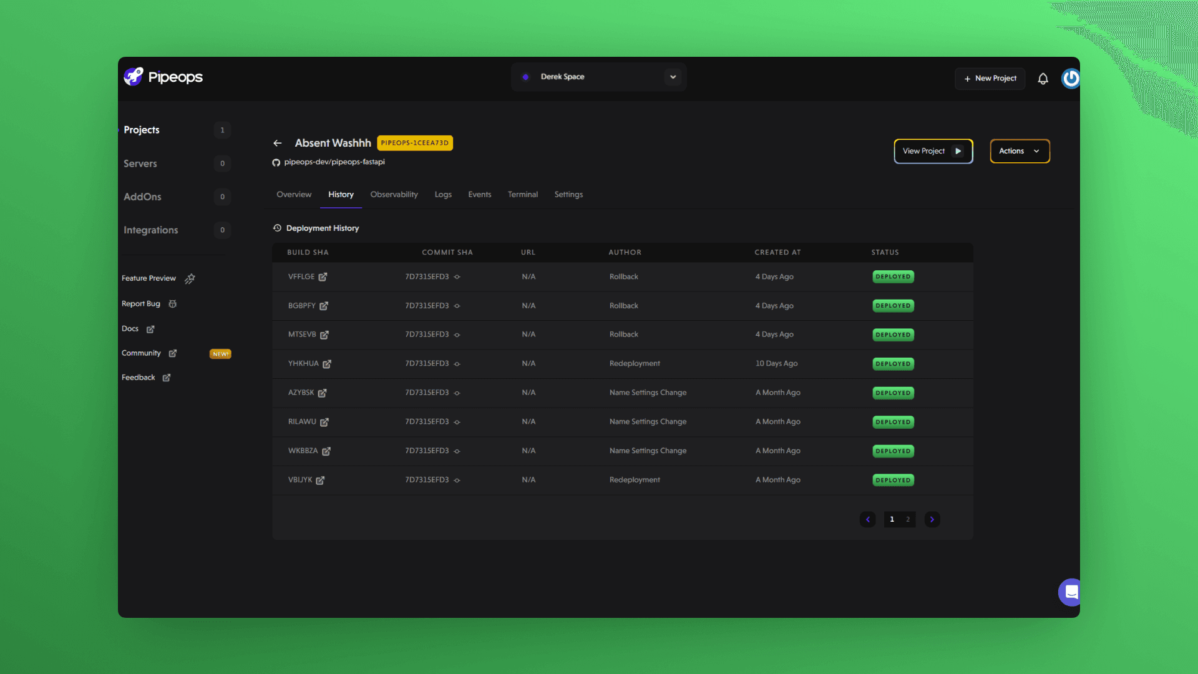Click the commit icon in BGBPFY row
The image size is (1198, 674).
(457, 306)
